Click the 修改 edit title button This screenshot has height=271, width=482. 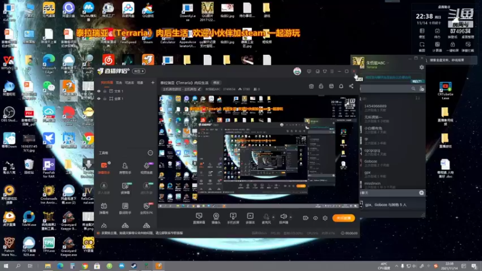216,83
